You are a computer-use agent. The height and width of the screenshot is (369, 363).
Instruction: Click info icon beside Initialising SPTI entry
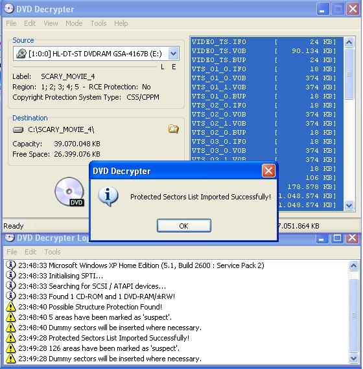click(x=10, y=275)
